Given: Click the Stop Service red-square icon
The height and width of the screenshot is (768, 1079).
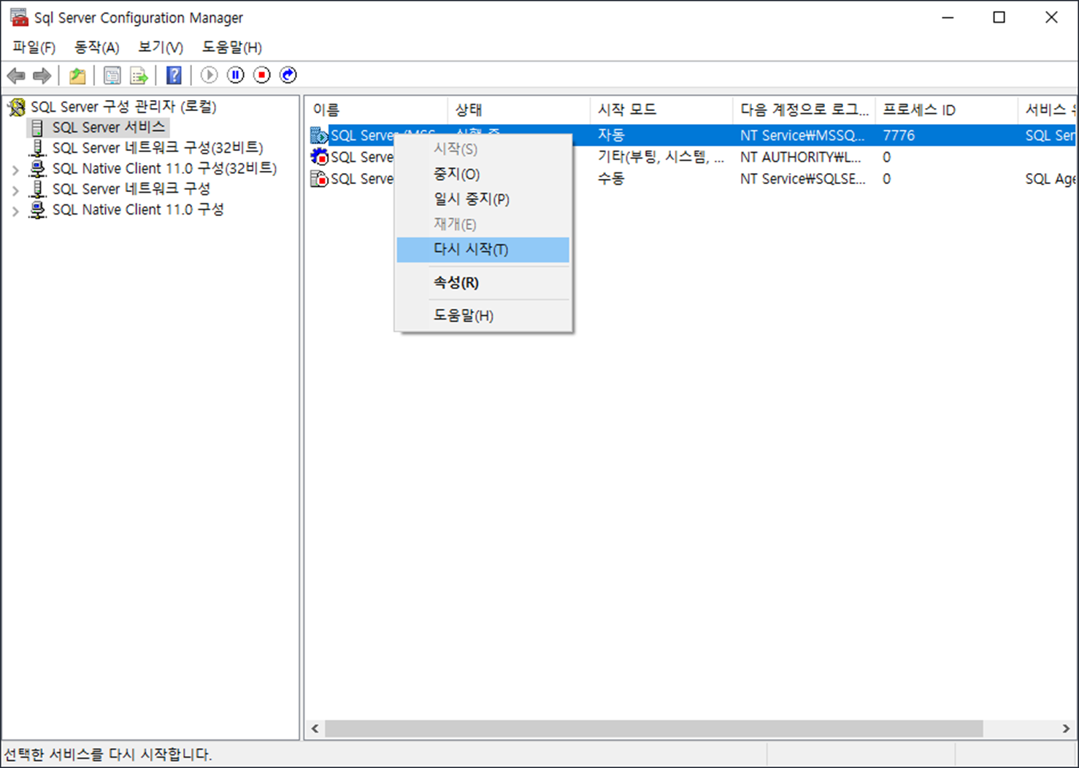Looking at the screenshot, I should 262,74.
